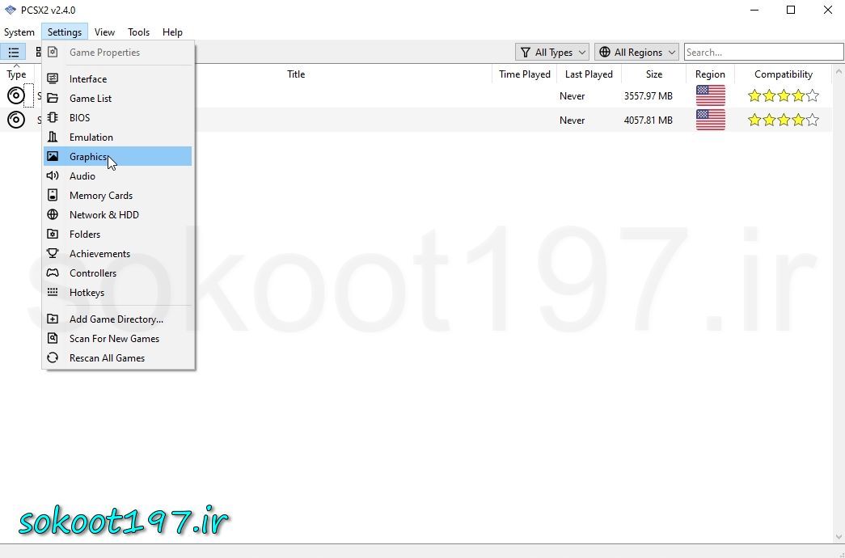Click the Achievements trophy icon
845x558 pixels.
coord(53,254)
